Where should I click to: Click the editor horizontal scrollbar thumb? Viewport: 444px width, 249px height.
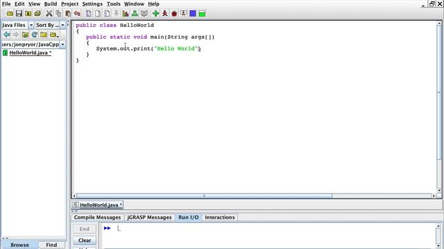[x=204, y=196]
